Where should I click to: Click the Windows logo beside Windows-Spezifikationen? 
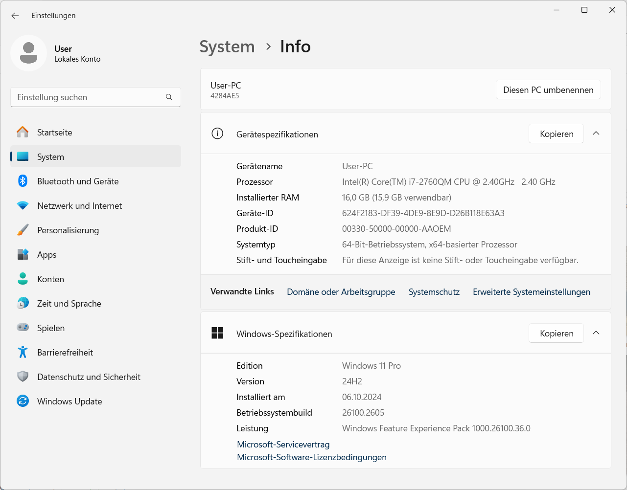[x=217, y=333]
